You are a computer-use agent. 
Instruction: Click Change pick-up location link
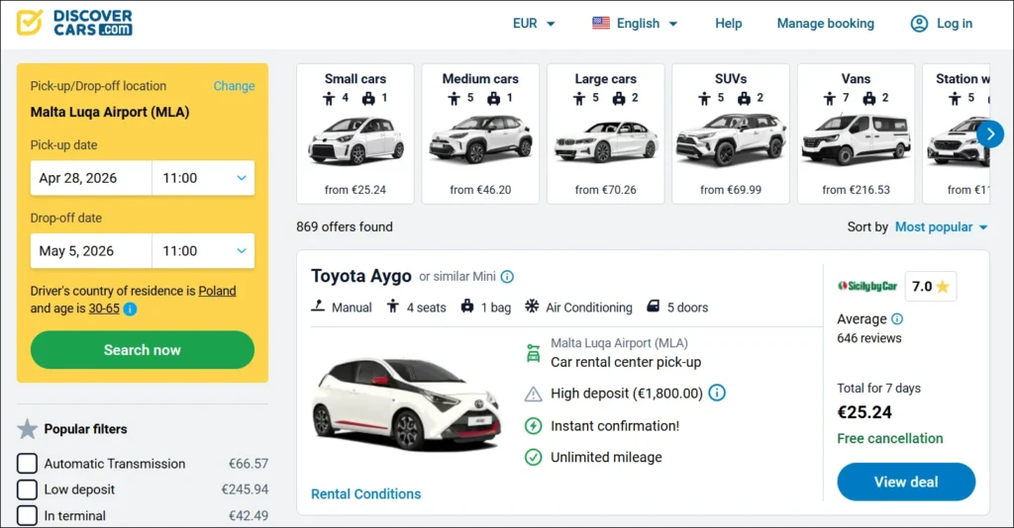click(x=234, y=86)
